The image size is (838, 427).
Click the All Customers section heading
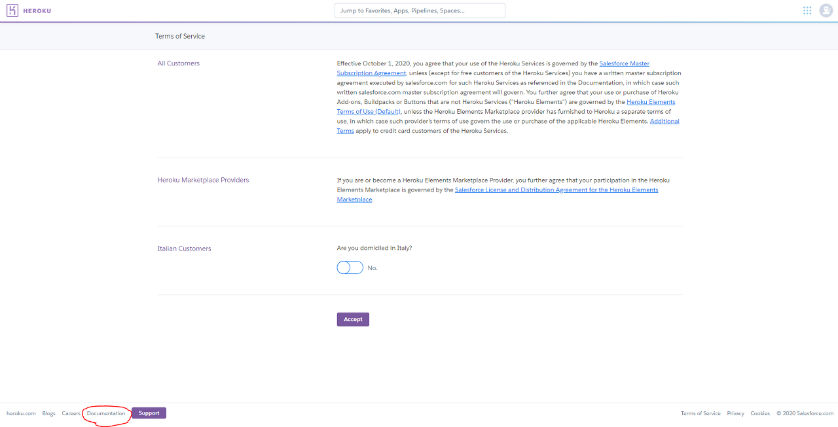pos(179,63)
